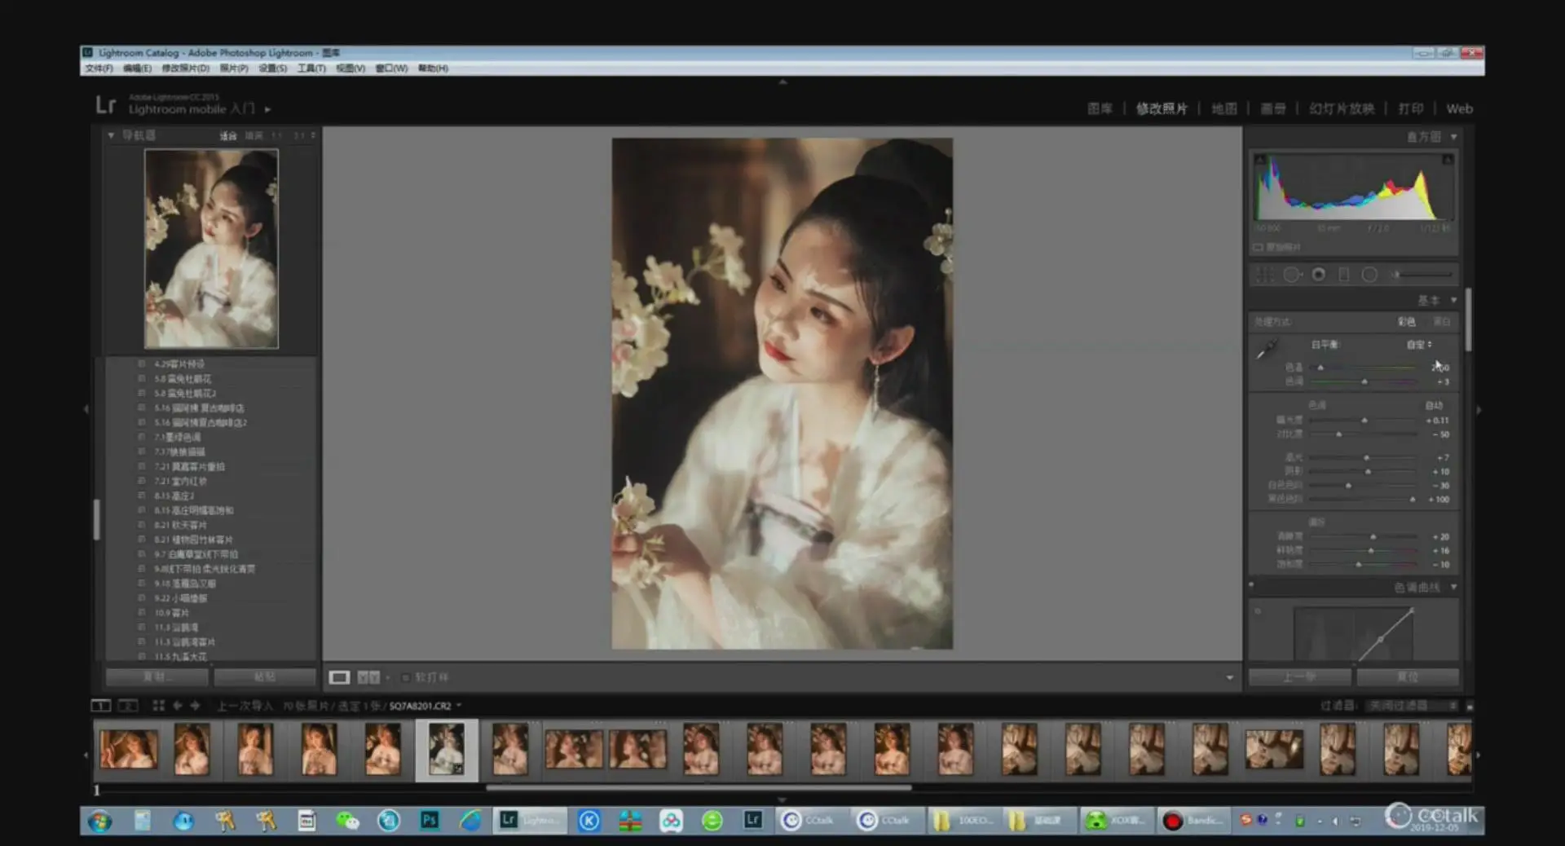
Task: Go forward with filmstrip right arrow
Action: coord(195,705)
